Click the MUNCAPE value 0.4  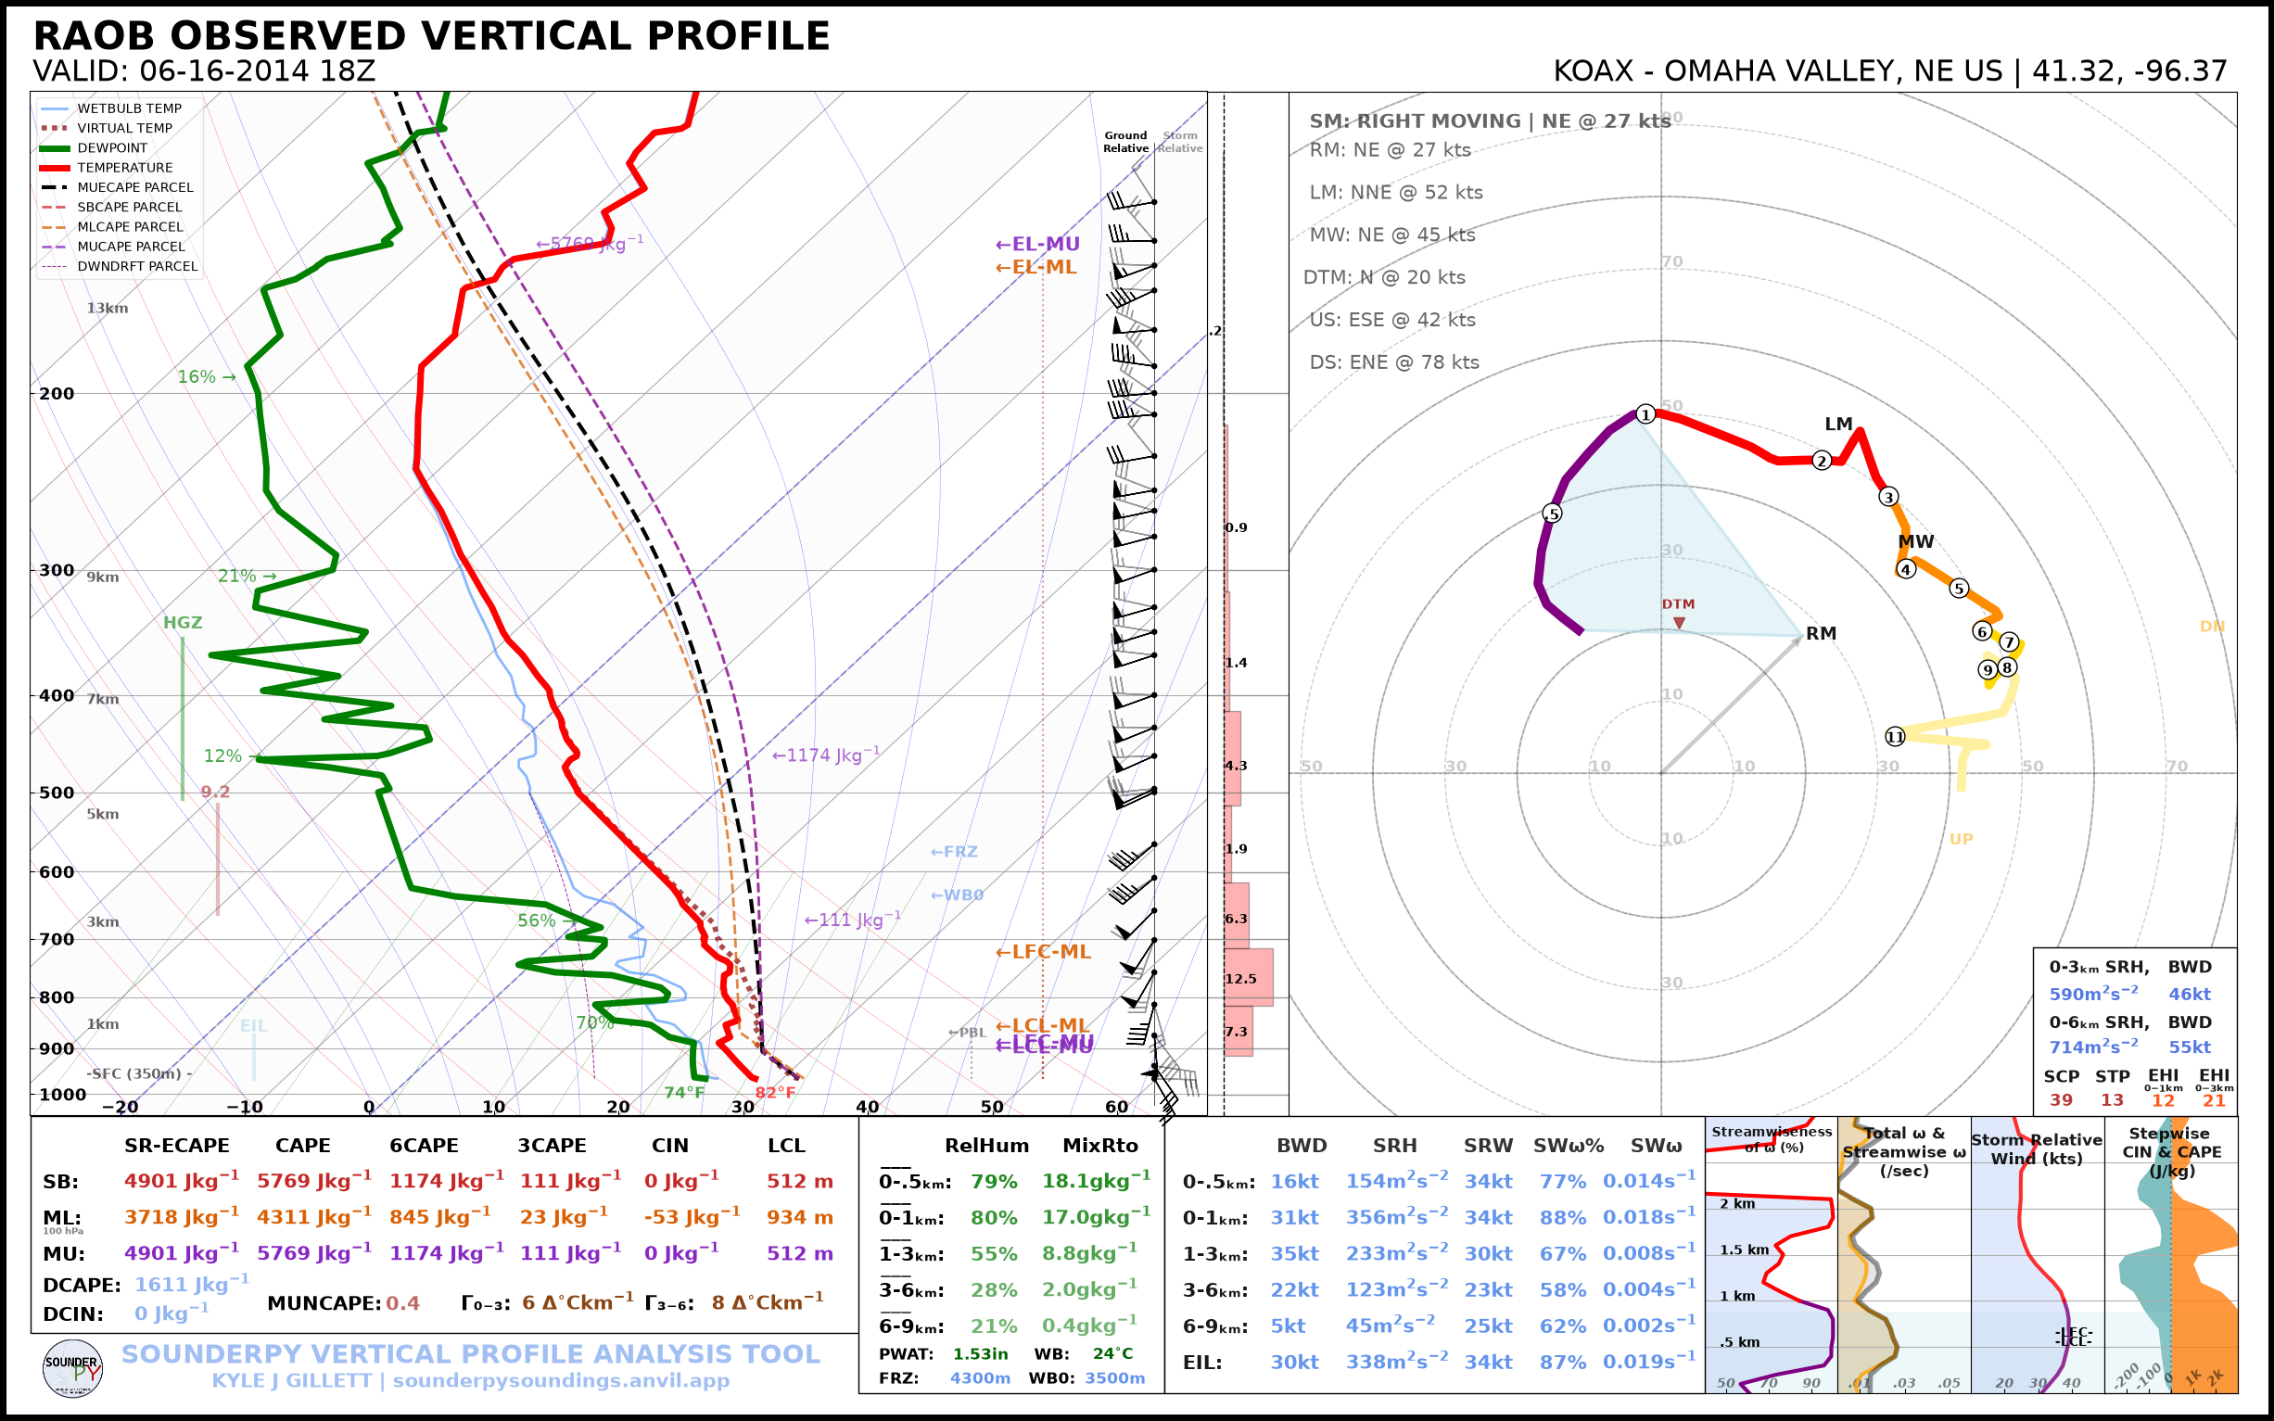403,1303
